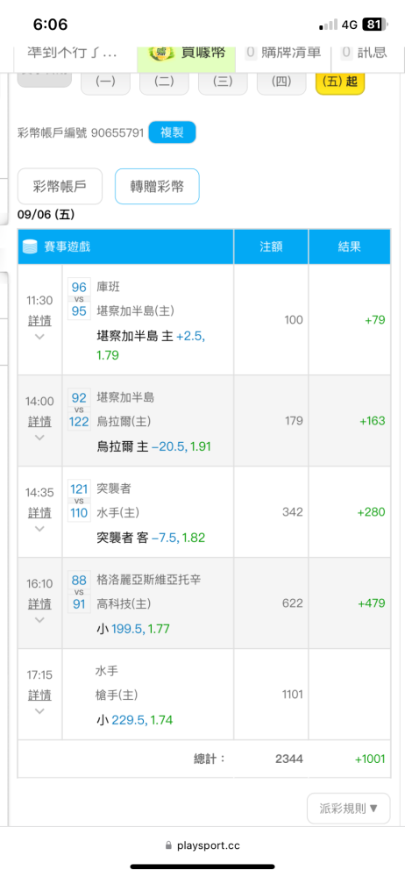
Task: Copy account number with 複製 button
Action: click(173, 132)
